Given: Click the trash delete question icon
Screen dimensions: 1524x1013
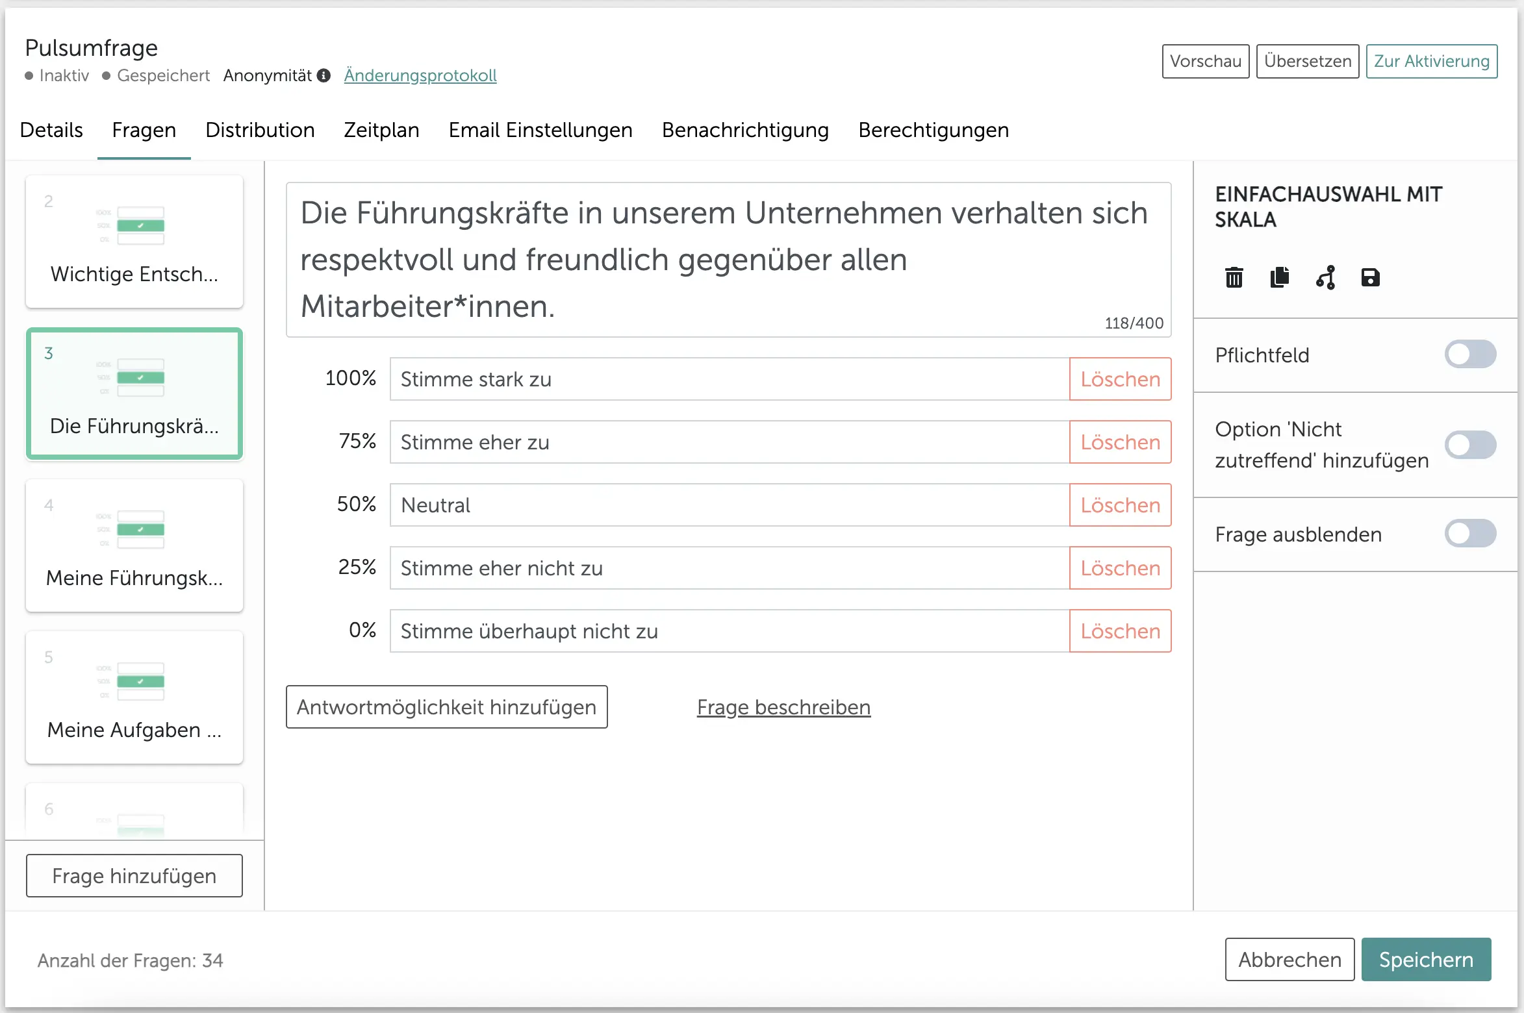Looking at the screenshot, I should pyautogui.click(x=1234, y=278).
